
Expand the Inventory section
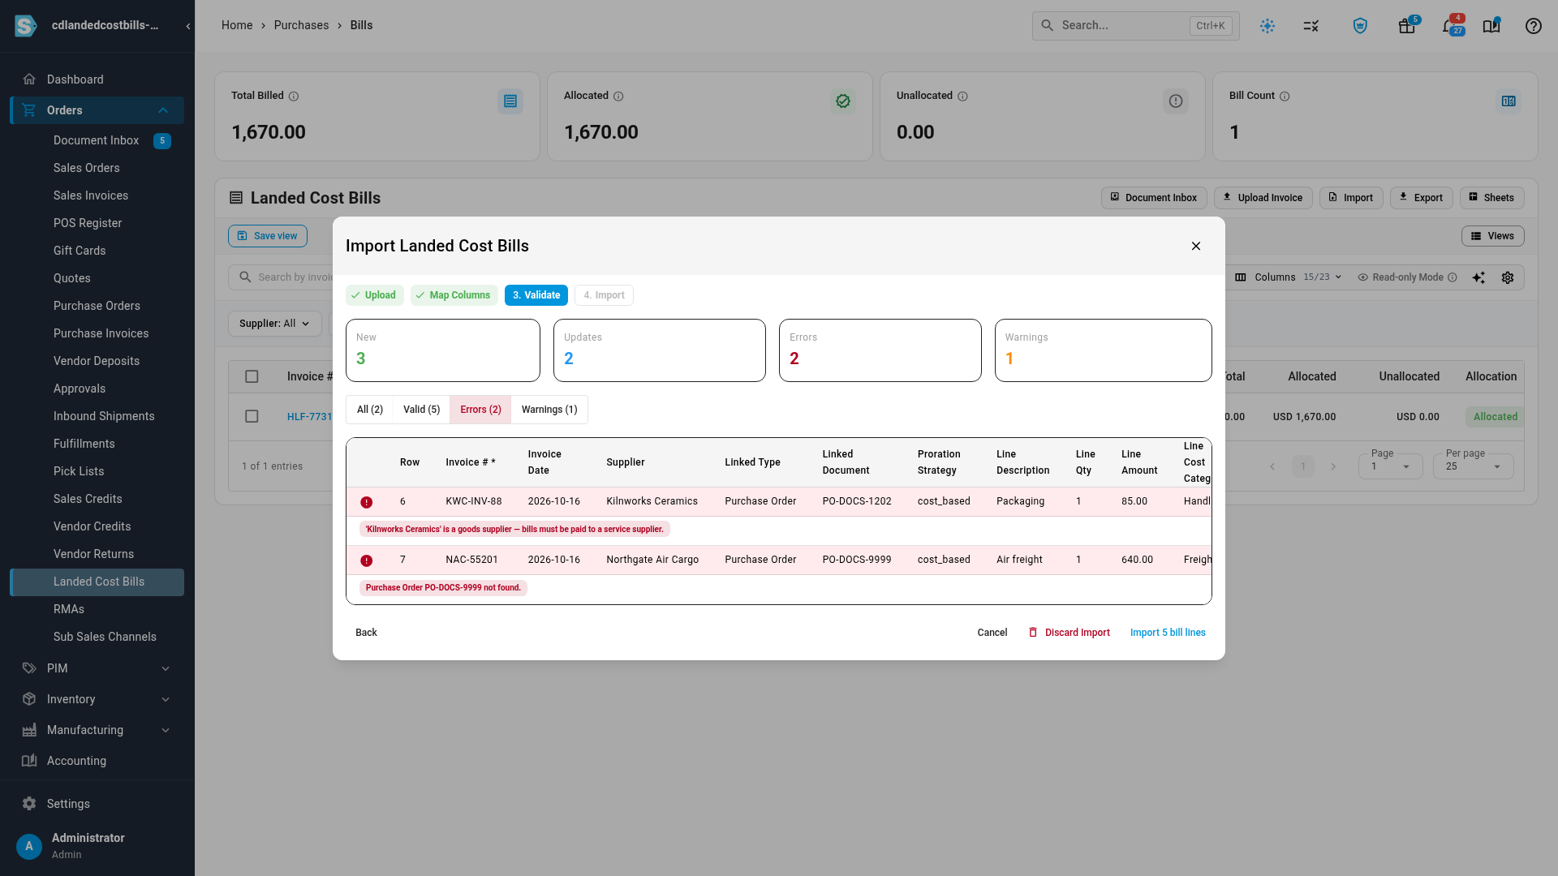tap(97, 699)
